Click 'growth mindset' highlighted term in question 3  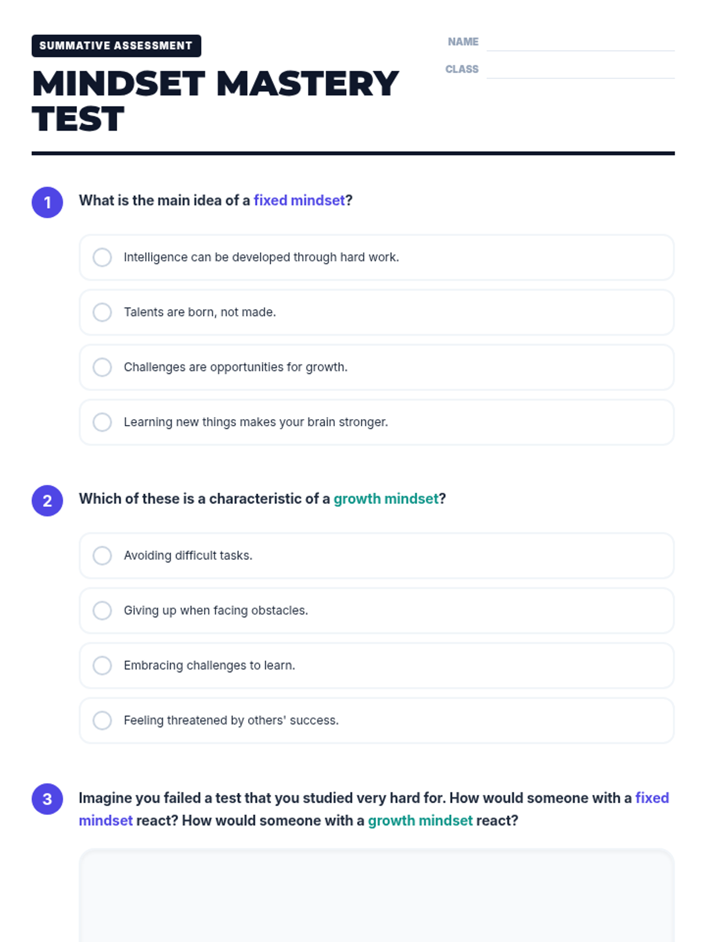(420, 821)
